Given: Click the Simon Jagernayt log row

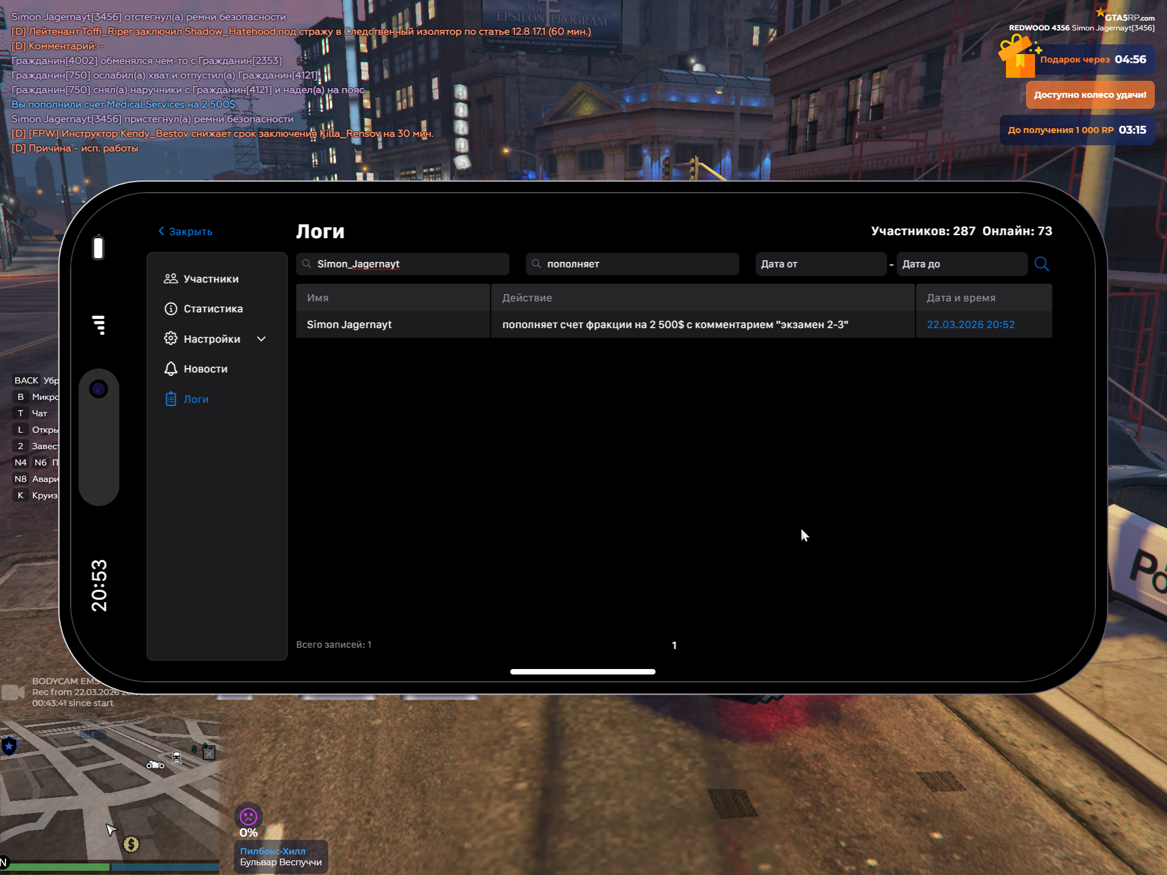Looking at the screenshot, I should pos(349,324).
